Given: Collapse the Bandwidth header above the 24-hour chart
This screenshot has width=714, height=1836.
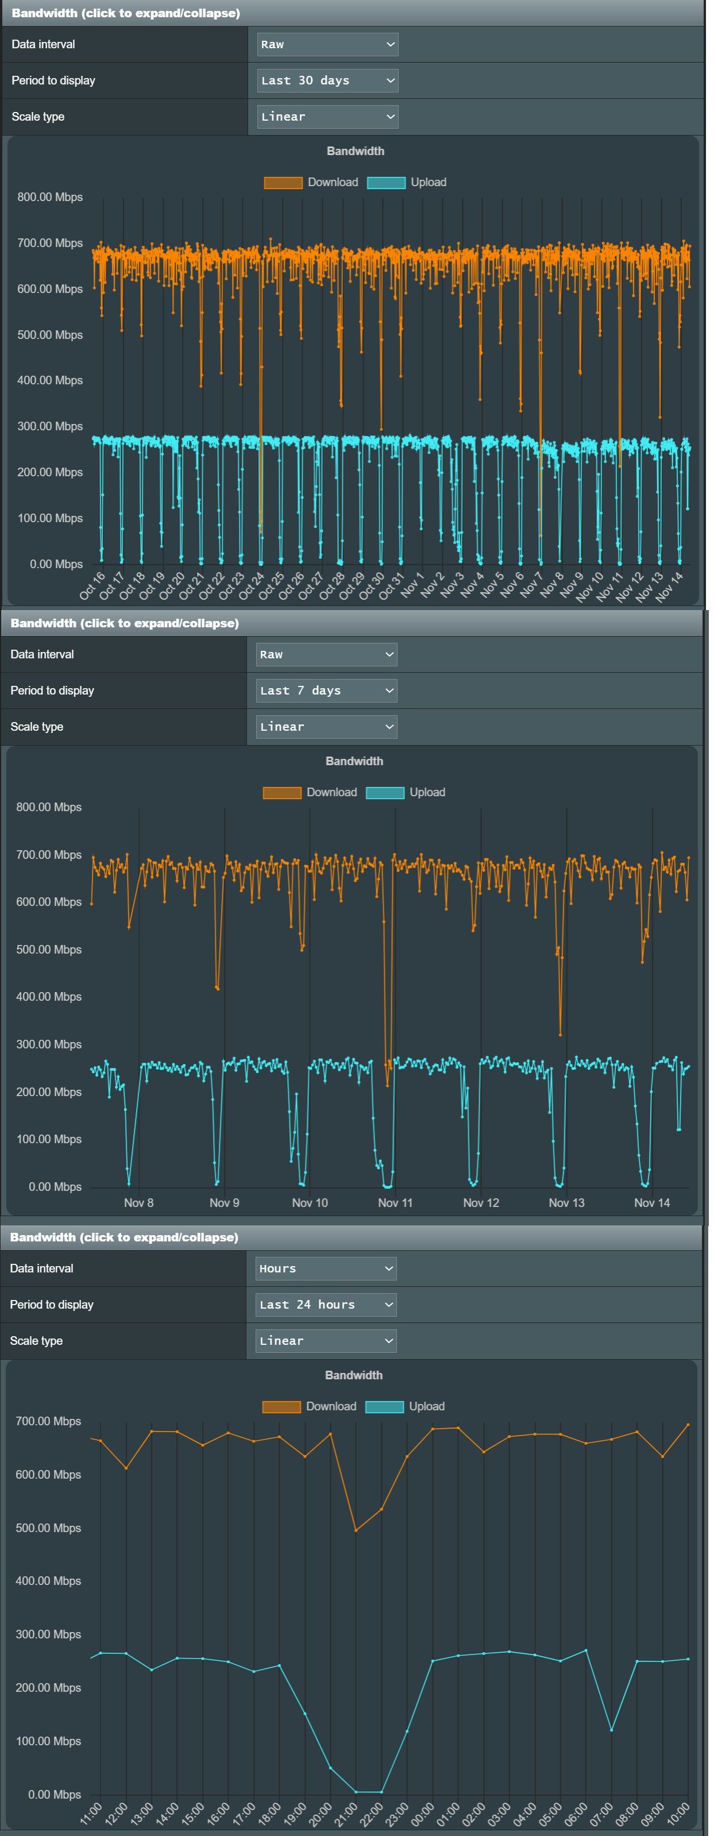Looking at the screenshot, I should pos(124,1237).
